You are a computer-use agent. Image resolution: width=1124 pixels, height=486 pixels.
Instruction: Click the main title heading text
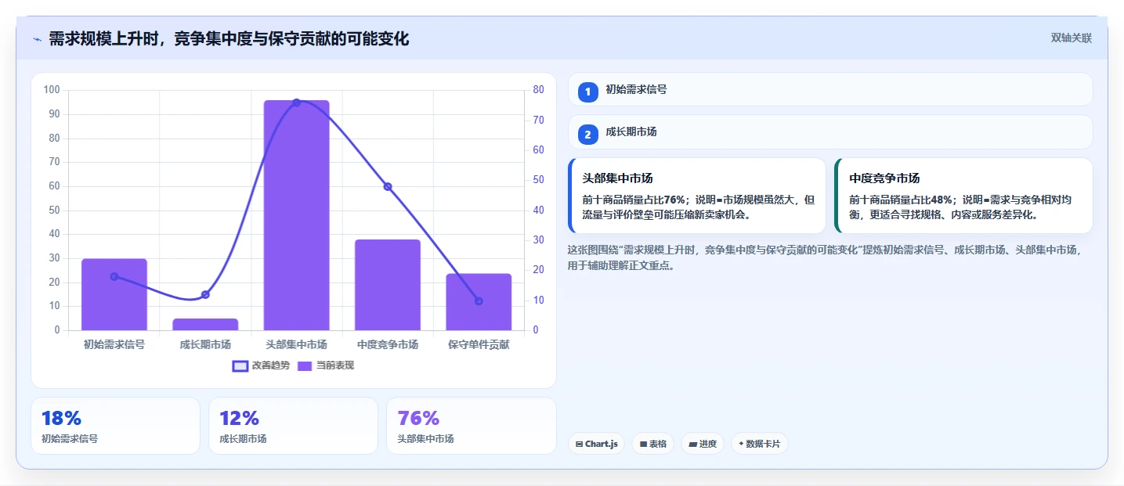[x=229, y=38]
